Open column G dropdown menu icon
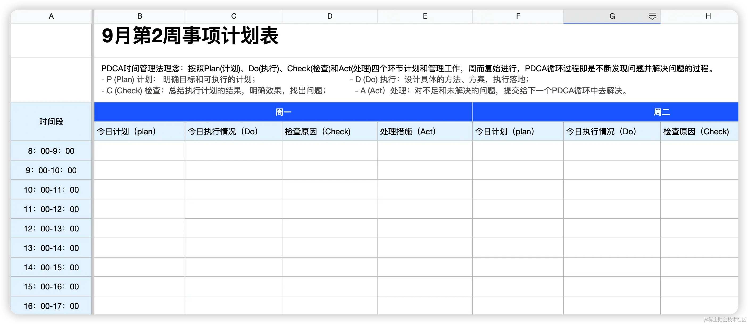 click(652, 16)
